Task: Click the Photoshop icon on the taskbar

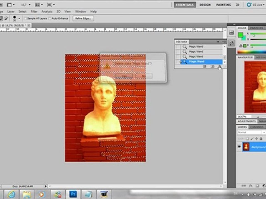Action: 73,194
